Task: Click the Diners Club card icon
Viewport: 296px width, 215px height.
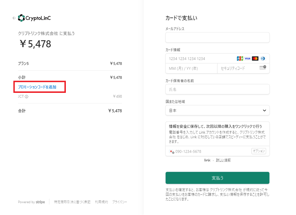Action: click(263, 59)
